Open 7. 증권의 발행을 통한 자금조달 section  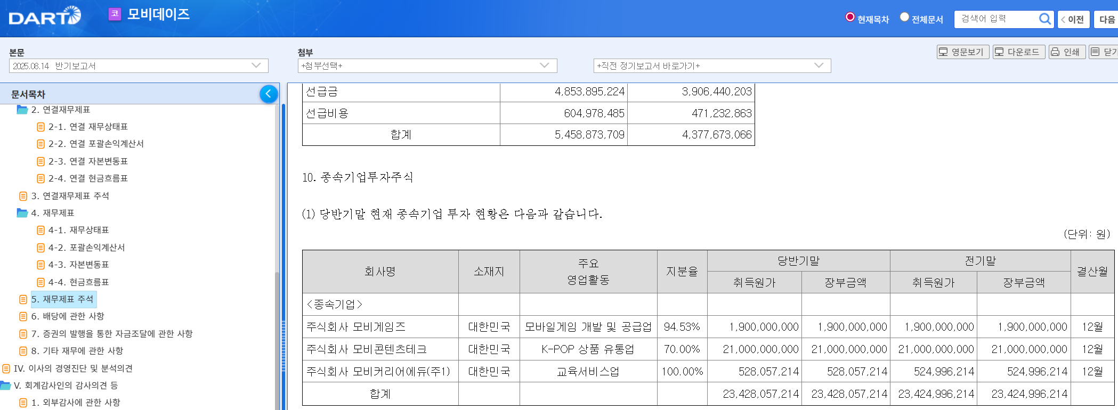[x=112, y=334]
